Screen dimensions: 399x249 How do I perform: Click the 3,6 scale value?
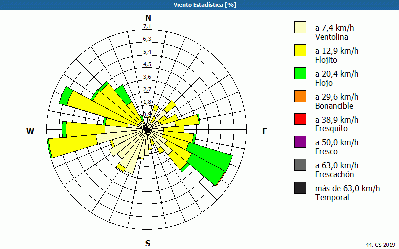click(147, 77)
